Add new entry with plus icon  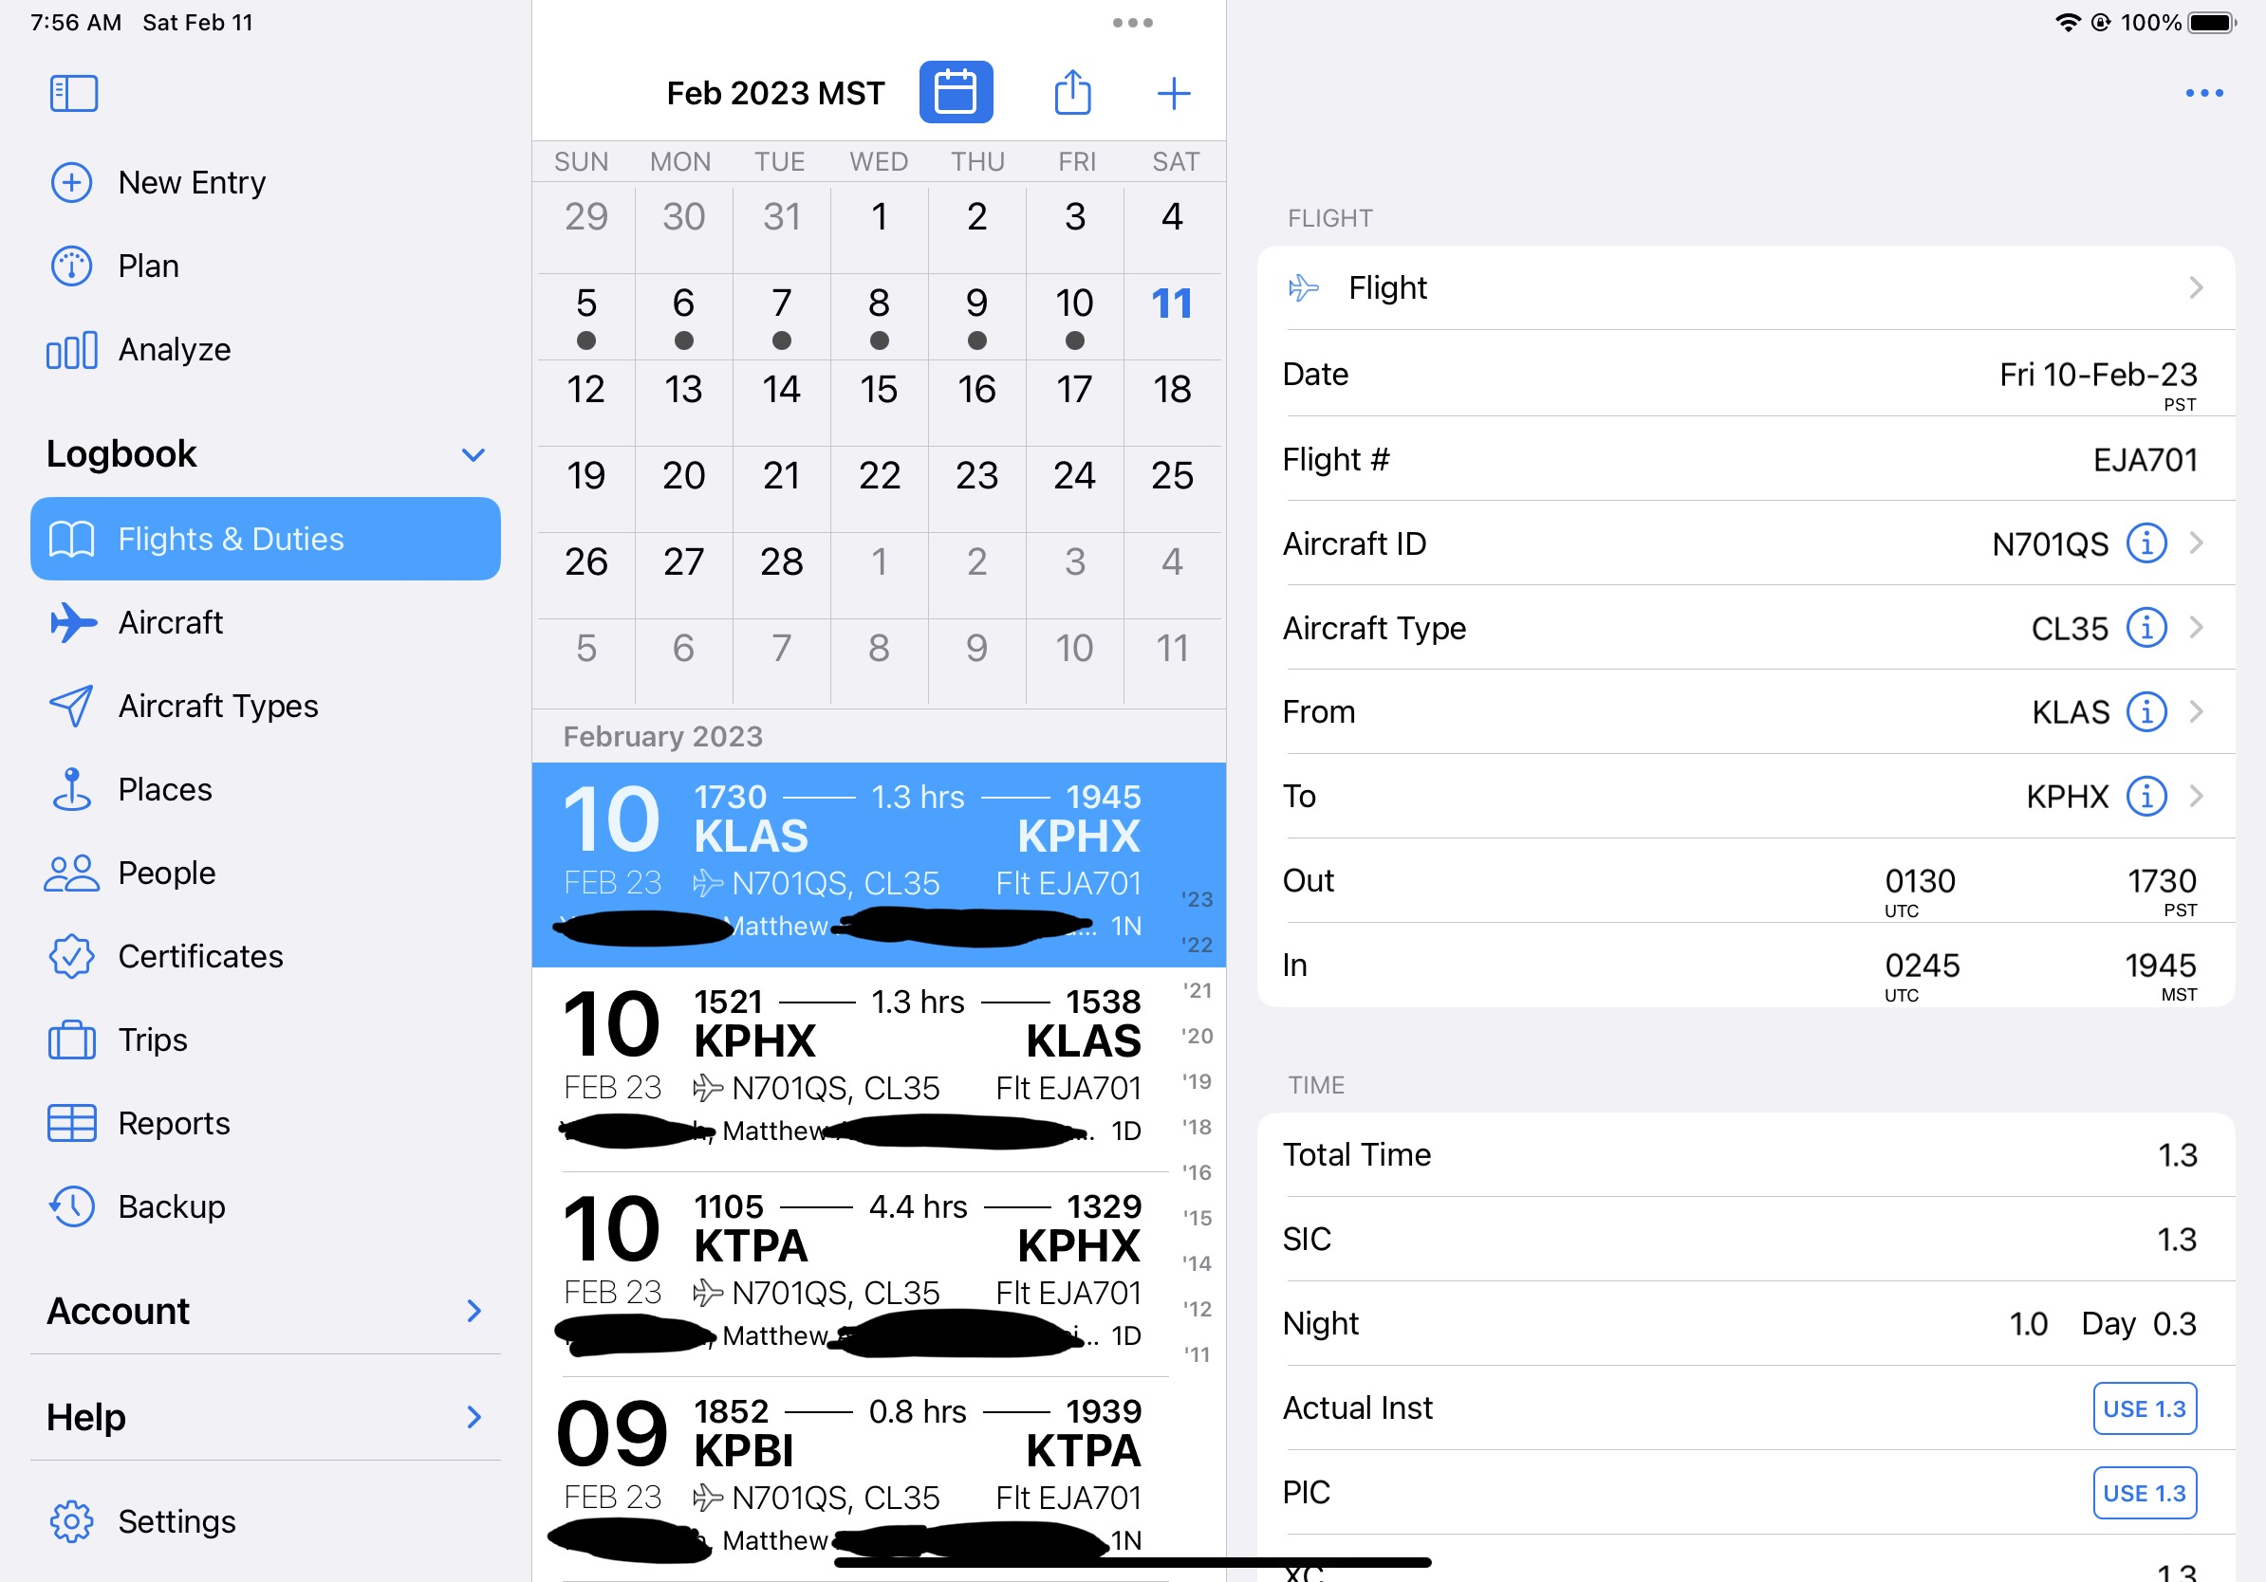click(1173, 94)
